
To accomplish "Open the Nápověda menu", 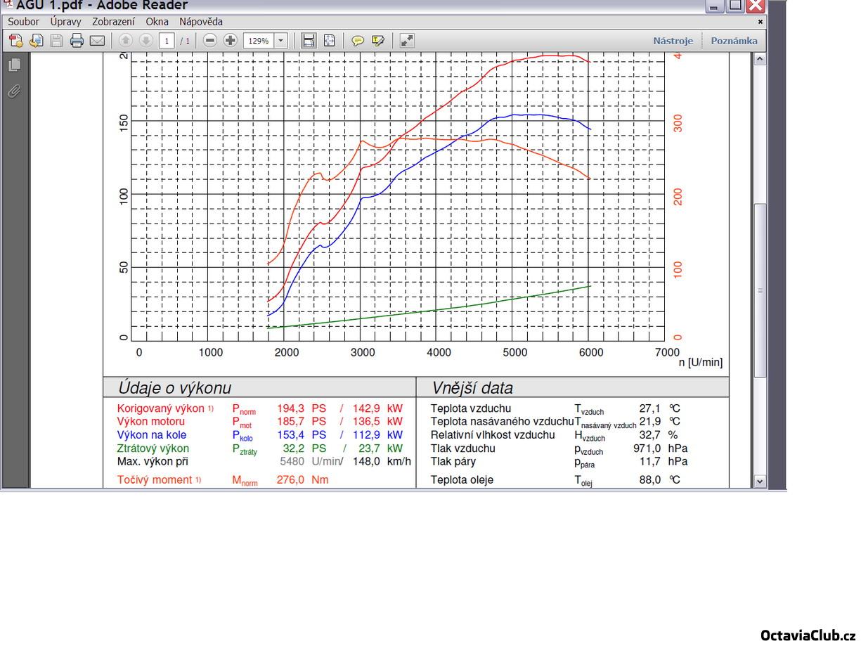I will 200,22.
